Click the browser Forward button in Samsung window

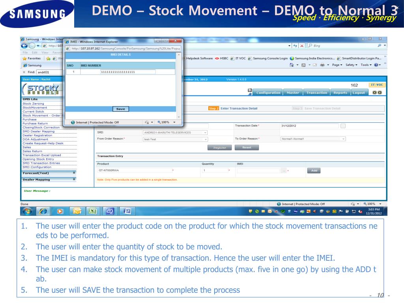pos(32,46)
